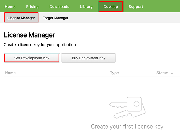The height and width of the screenshot is (139, 180).
Task: Open the Support page
Action: point(136,6)
